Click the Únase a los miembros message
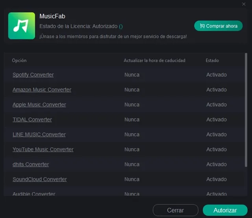 [x=113, y=37]
